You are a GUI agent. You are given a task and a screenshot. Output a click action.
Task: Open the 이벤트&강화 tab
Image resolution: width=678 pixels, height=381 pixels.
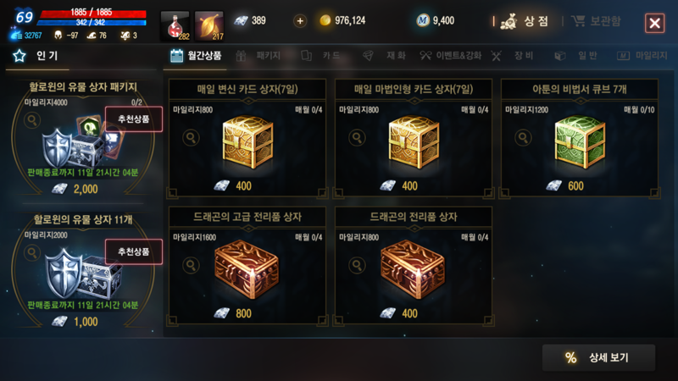click(x=450, y=56)
